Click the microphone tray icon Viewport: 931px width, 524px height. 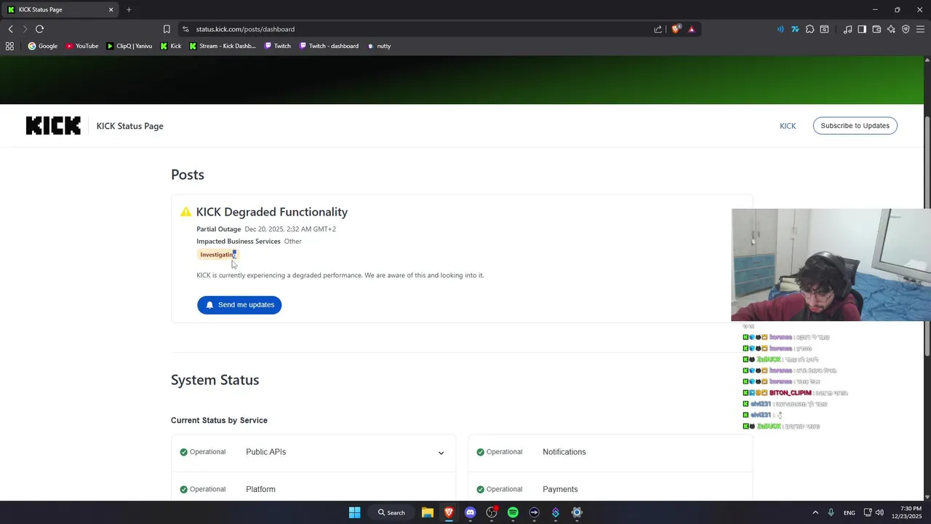coord(831,512)
